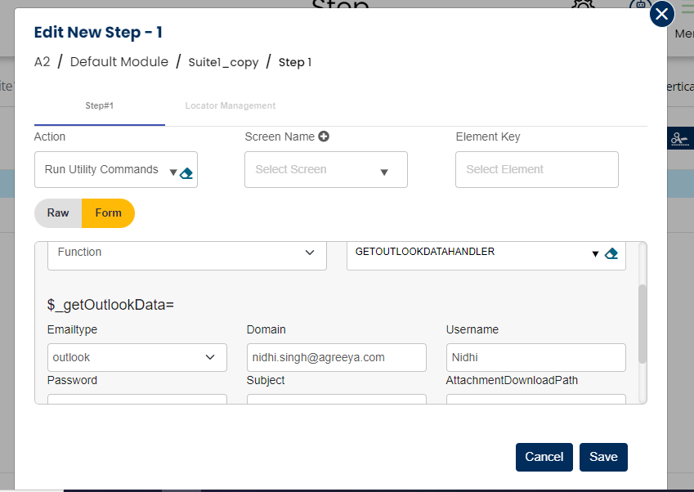Click the scissors icon behind the dialog
694x492 pixels.
679,139
